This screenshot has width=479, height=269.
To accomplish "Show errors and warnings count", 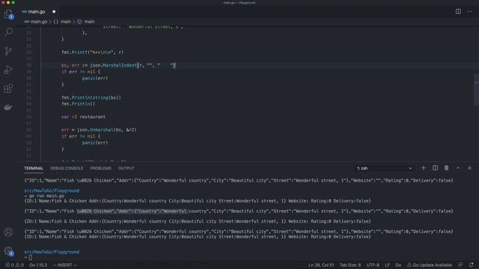I will [x=14, y=265].
